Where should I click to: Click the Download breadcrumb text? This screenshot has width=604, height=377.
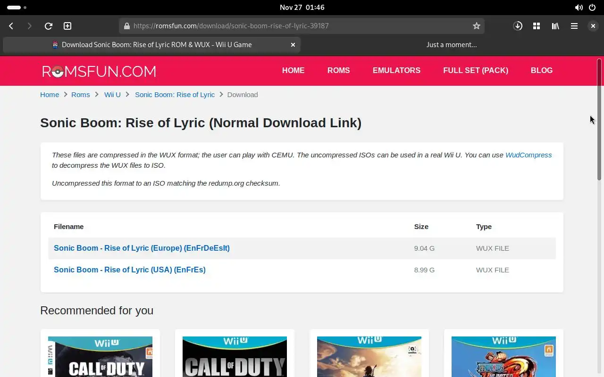pyautogui.click(x=243, y=95)
